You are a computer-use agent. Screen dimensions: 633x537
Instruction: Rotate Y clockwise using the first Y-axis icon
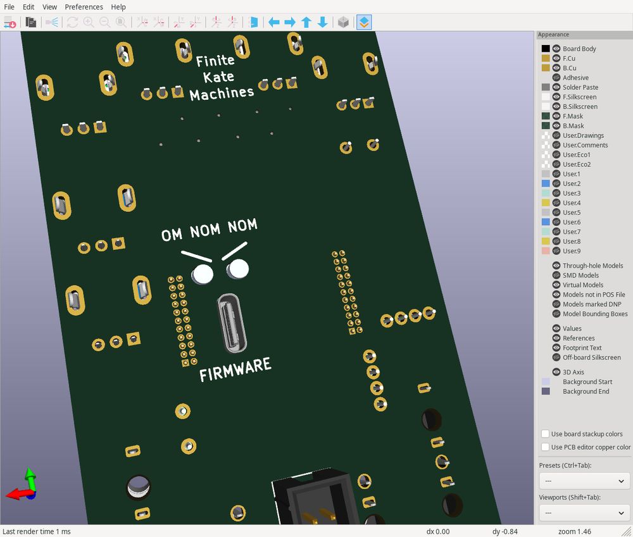click(179, 22)
